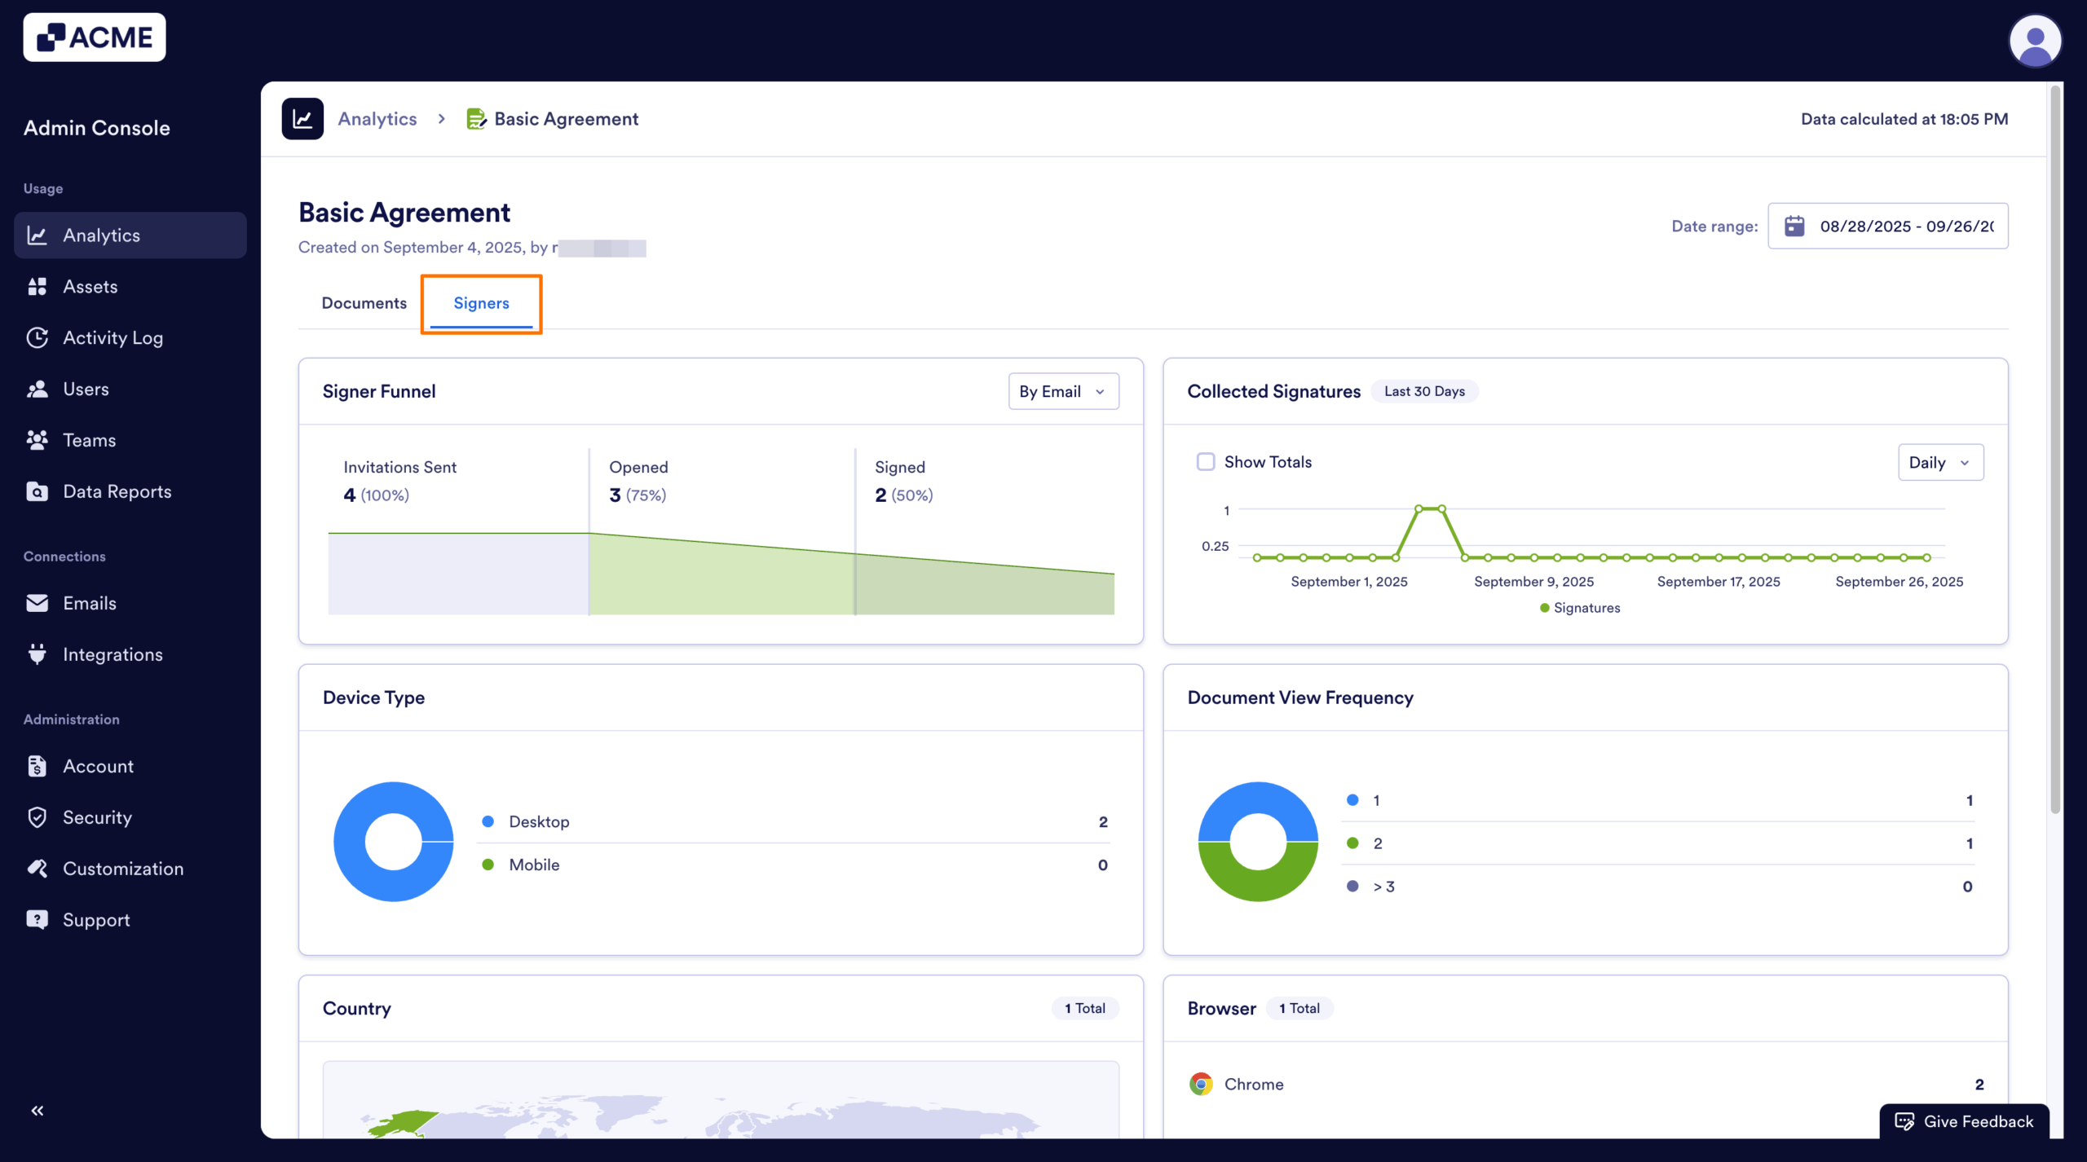Click the Teams group icon
The height and width of the screenshot is (1162, 2087).
pos(37,440)
